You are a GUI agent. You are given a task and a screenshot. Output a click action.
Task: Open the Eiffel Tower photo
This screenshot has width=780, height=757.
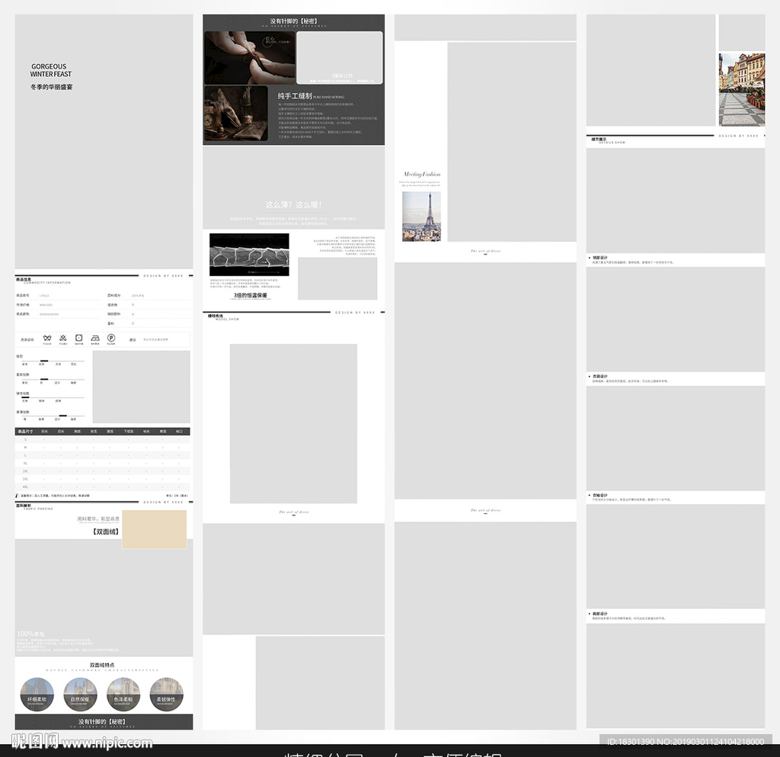coord(421,217)
